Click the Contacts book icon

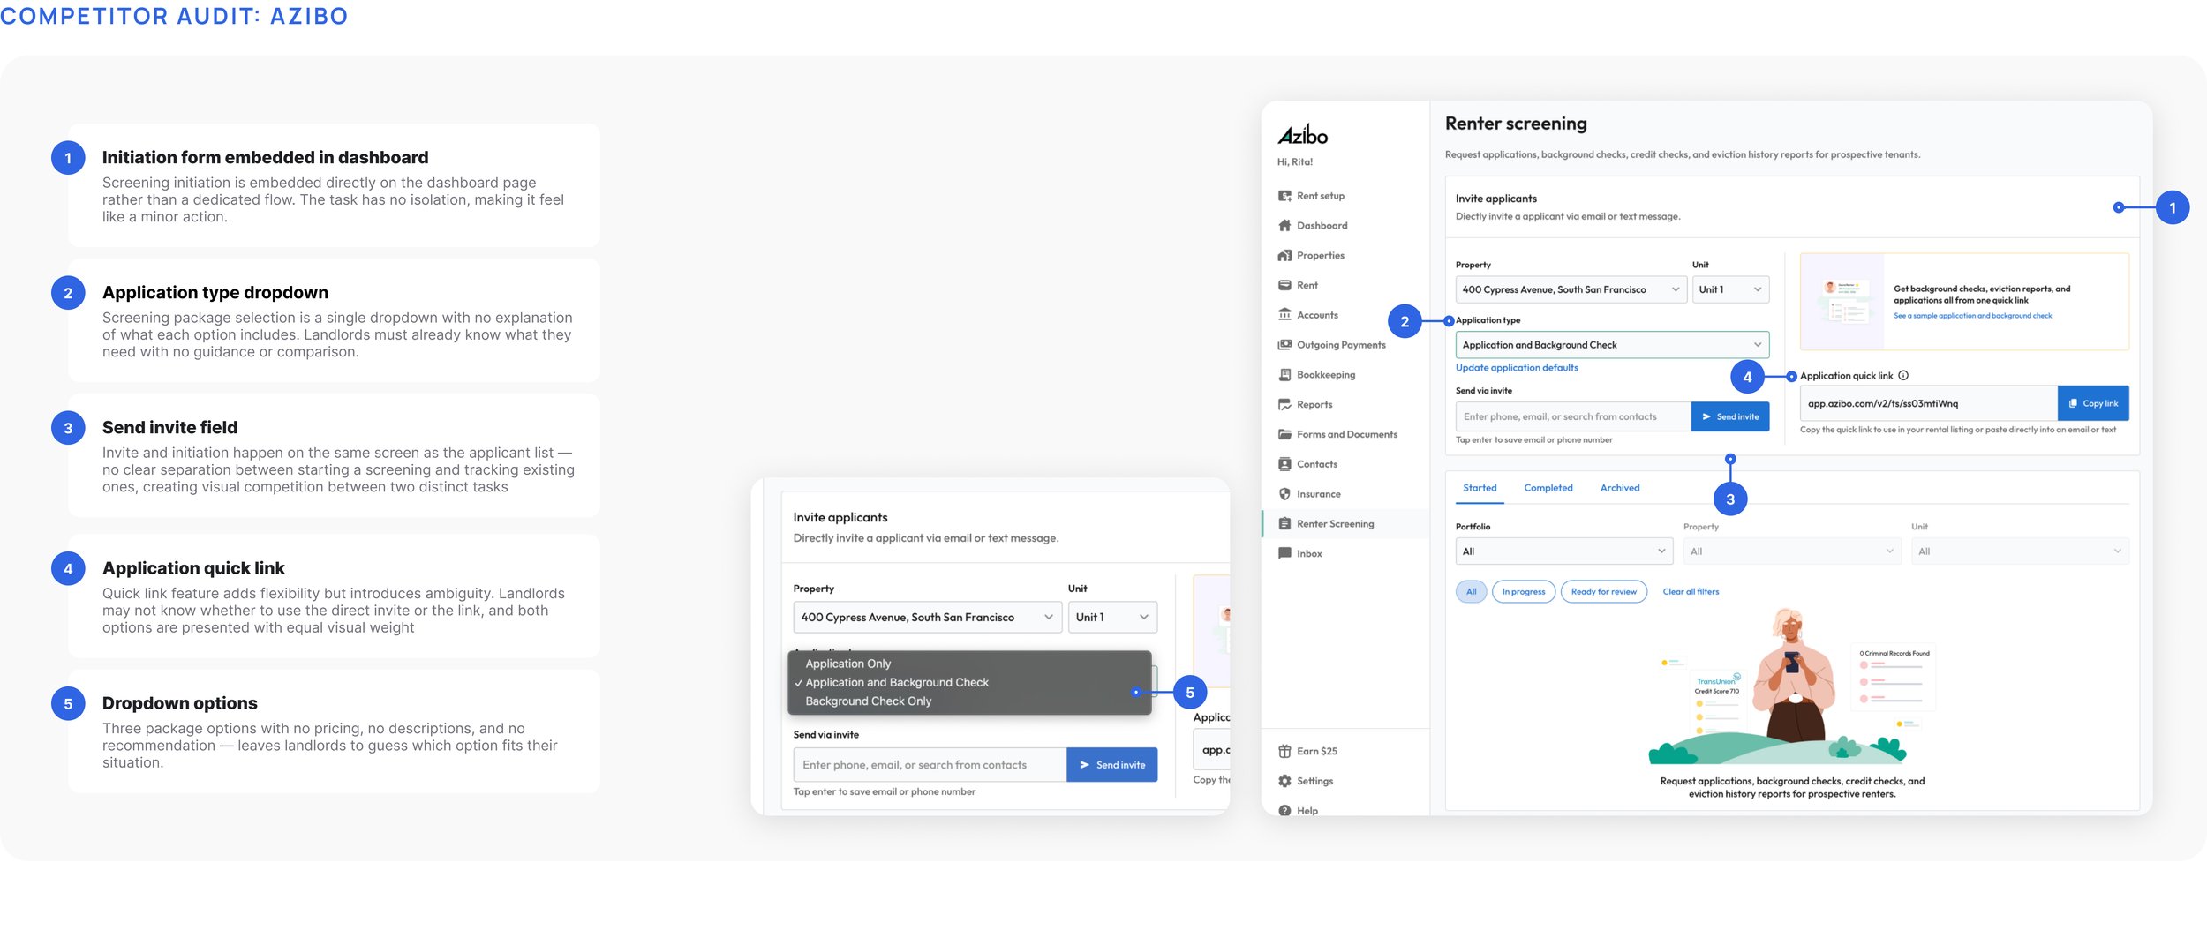1284,464
